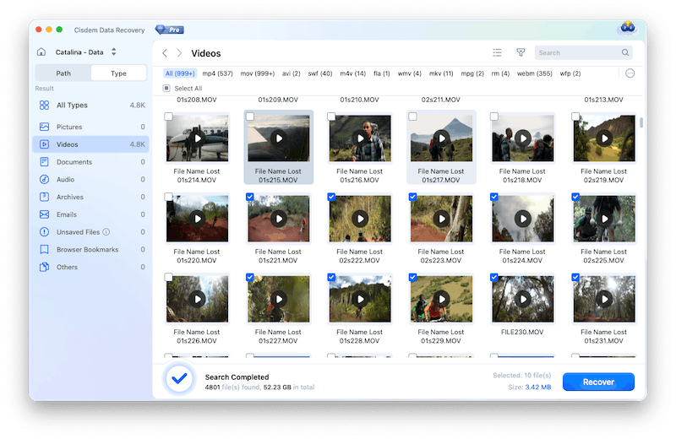Open the 01s229.MOV thumbnail
This screenshot has height=439, width=676.
click(441, 299)
